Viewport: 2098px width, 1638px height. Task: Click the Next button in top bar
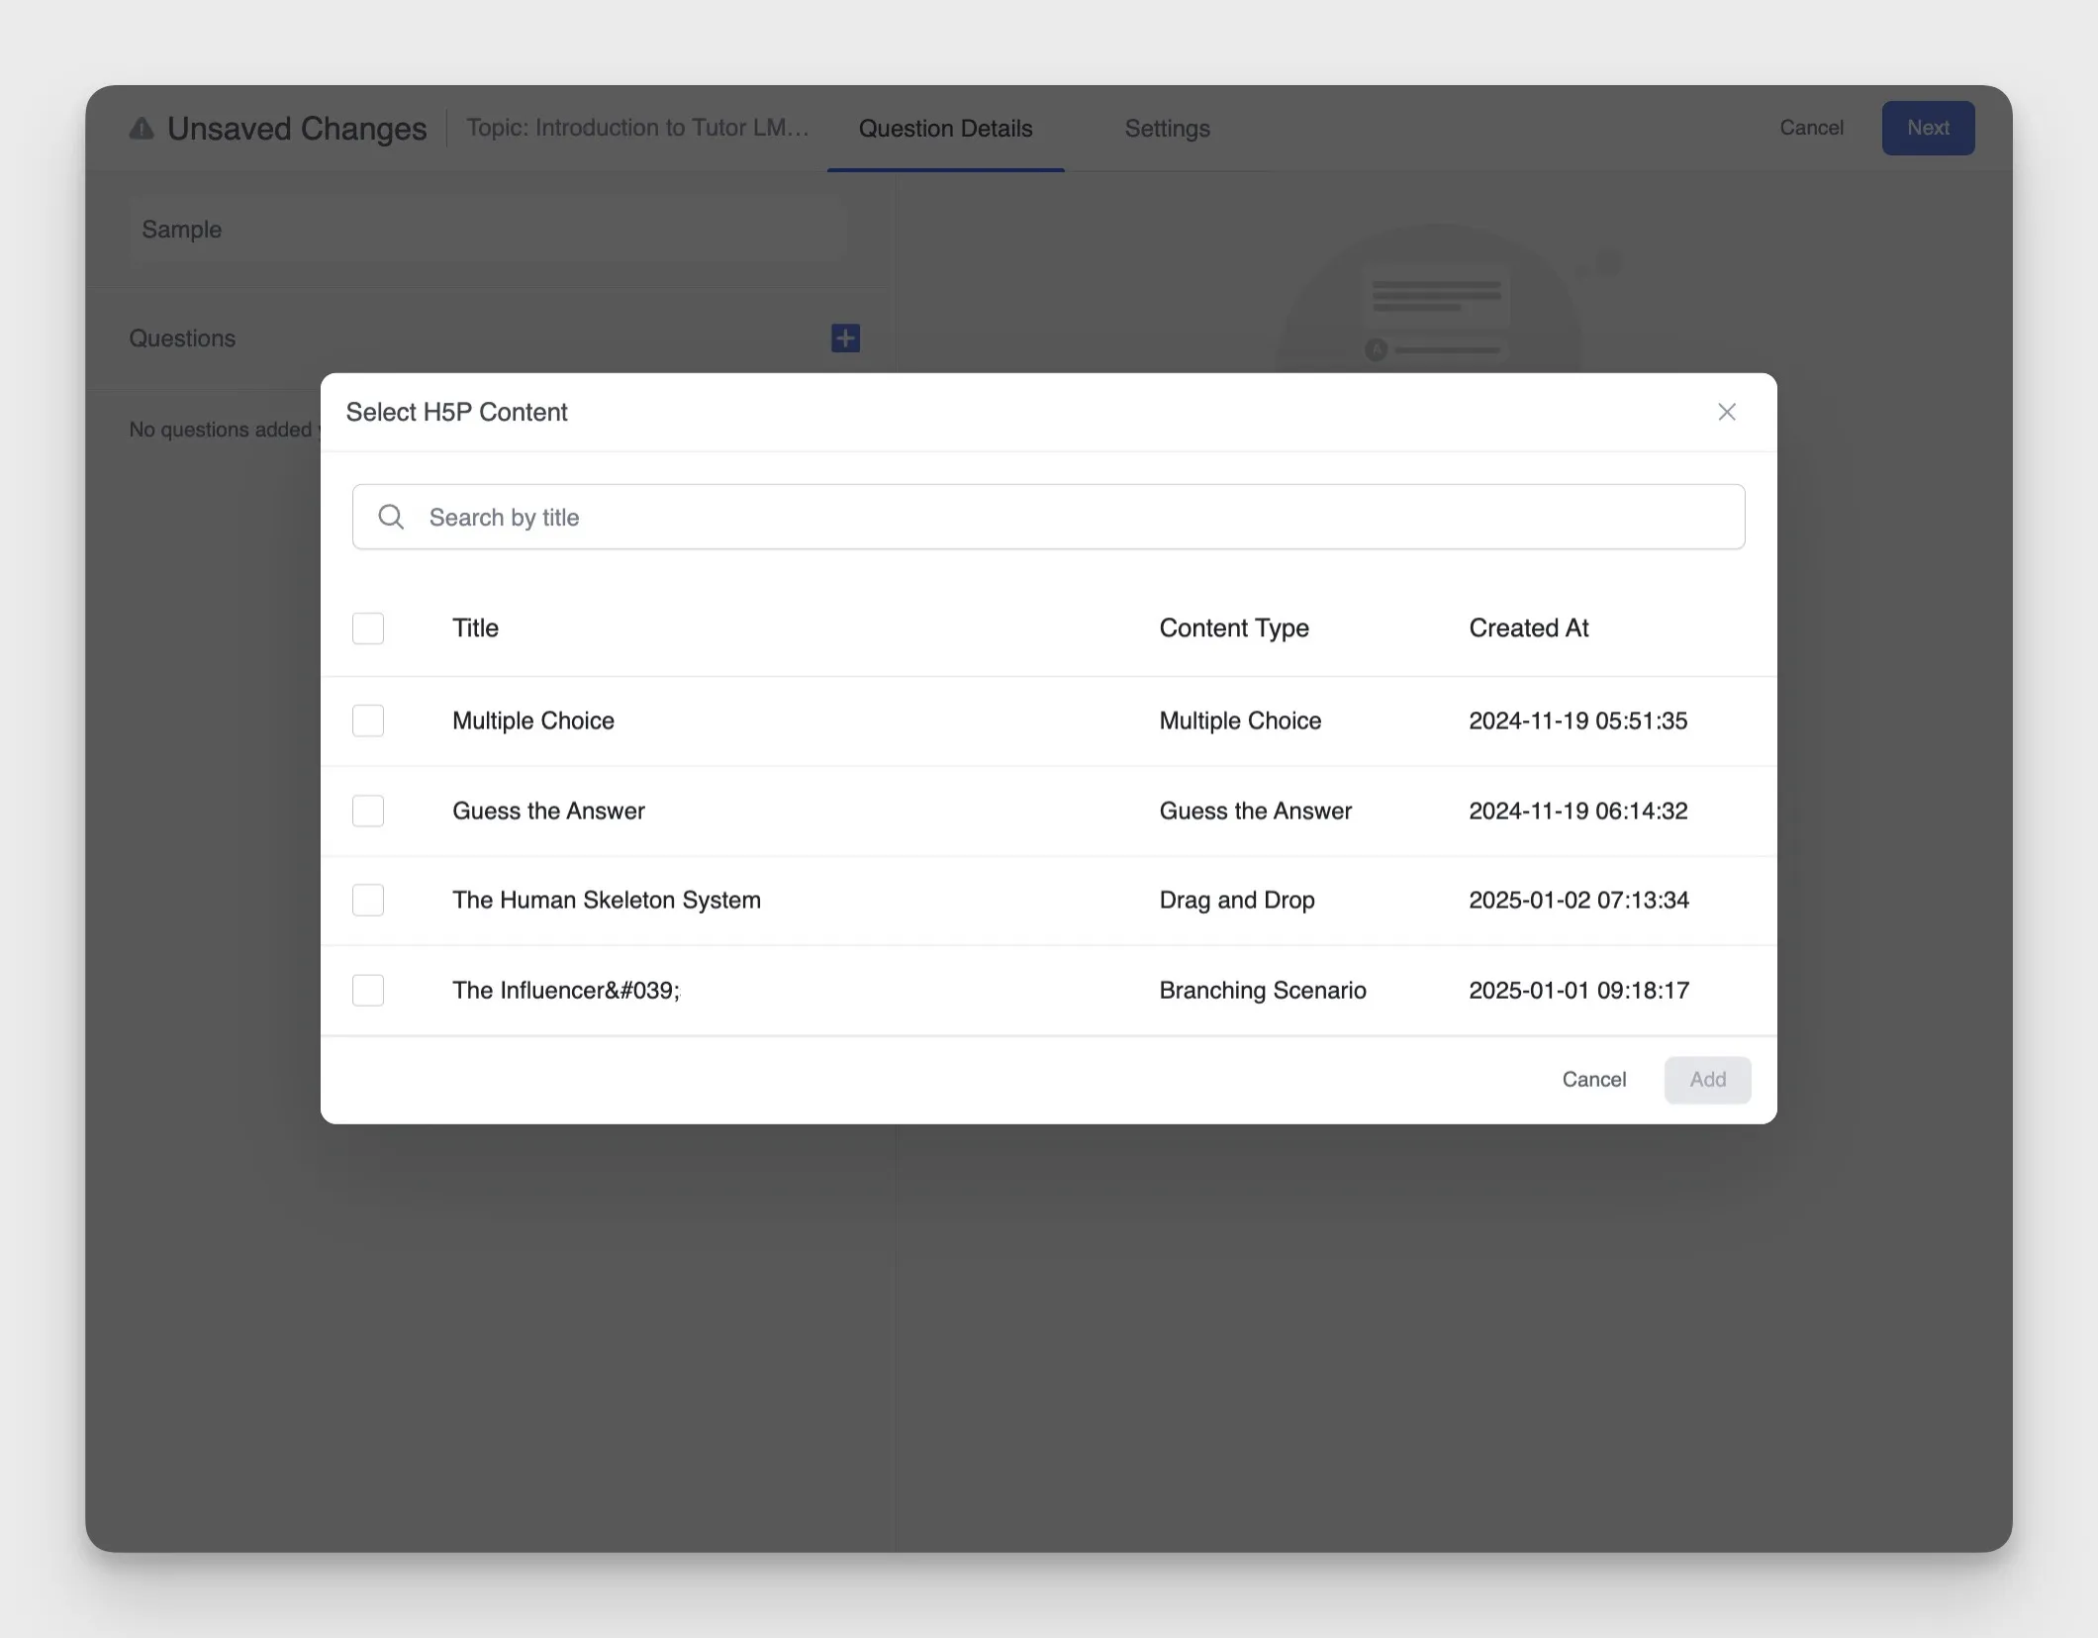tap(1928, 128)
